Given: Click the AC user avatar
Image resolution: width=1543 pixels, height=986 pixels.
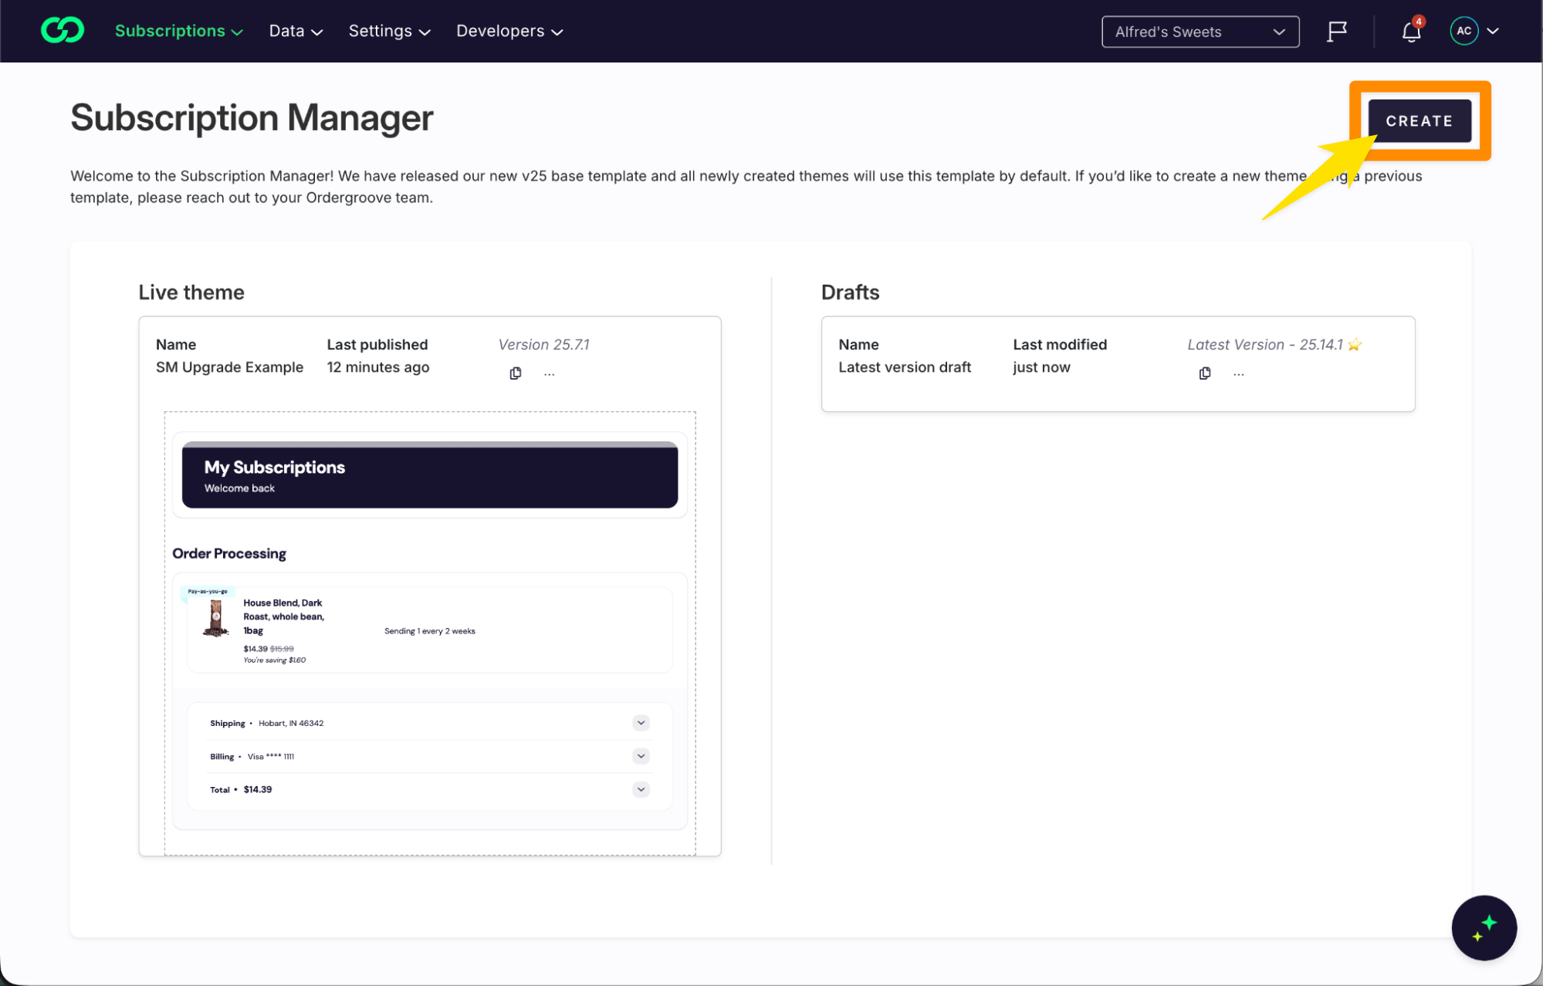Looking at the screenshot, I should pos(1463,31).
